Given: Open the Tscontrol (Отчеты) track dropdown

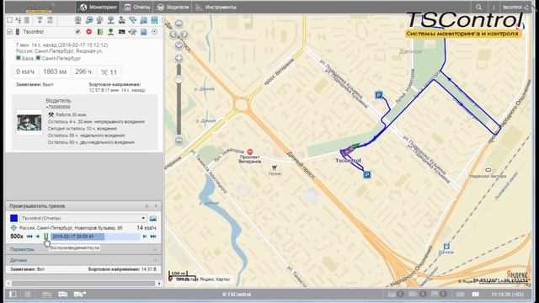Looking at the screenshot, I should tap(83, 218).
